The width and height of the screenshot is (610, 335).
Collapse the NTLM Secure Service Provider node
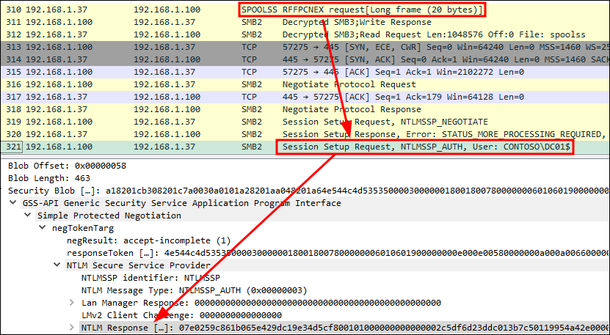(57, 265)
